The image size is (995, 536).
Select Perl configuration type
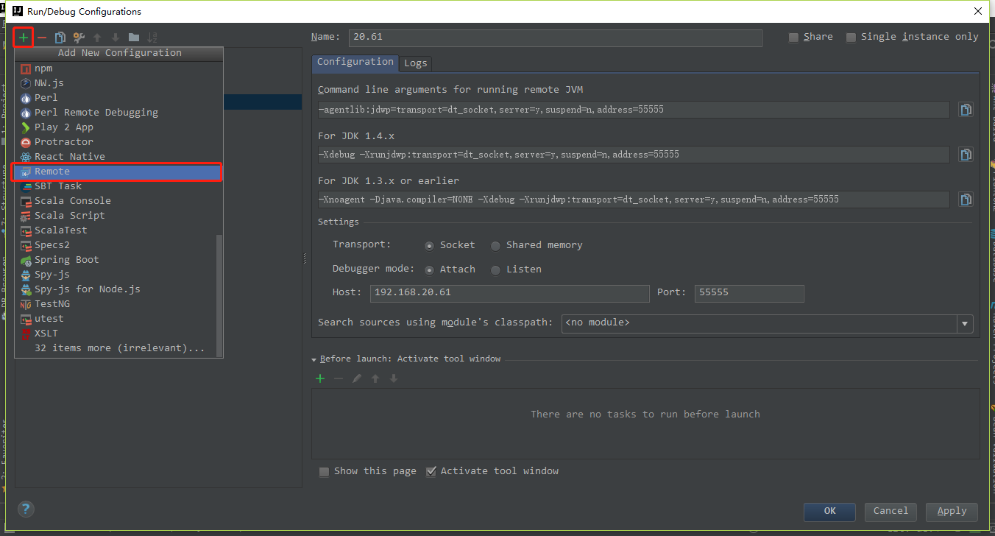(x=118, y=98)
